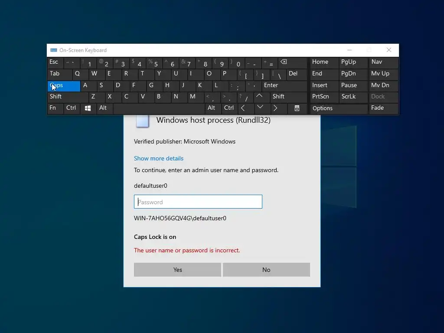Toggle the left Ctrl key
This screenshot has width=444, height=333.
(x=72, y=108)
